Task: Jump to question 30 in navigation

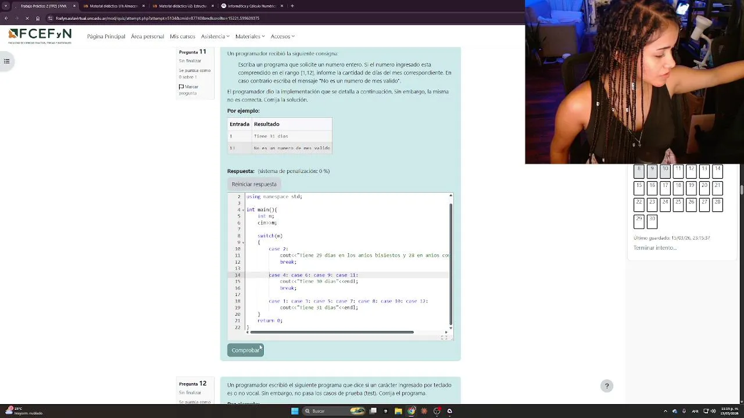Action: click(x=652, y=221)
